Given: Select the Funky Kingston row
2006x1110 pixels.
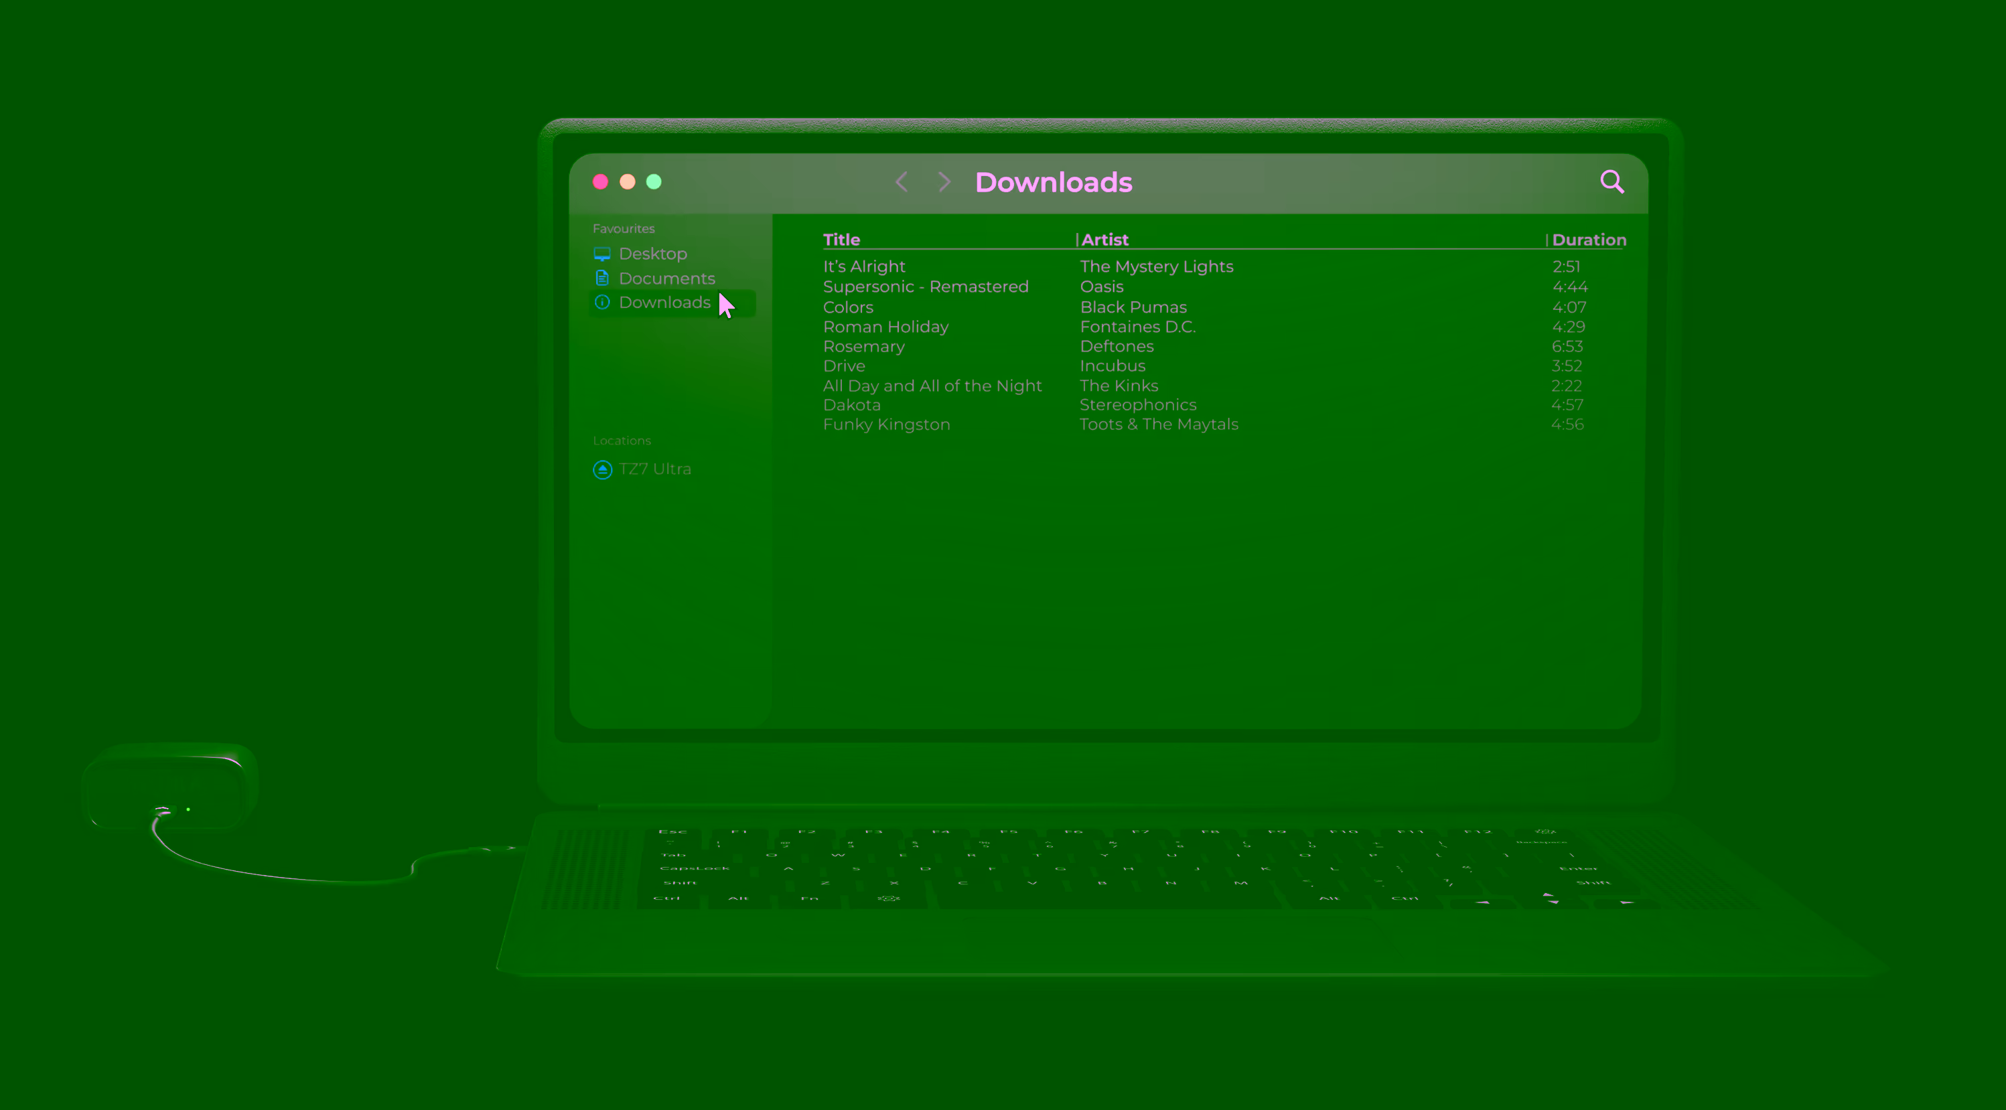Looking at the screenshot, I should coord(886,424).
